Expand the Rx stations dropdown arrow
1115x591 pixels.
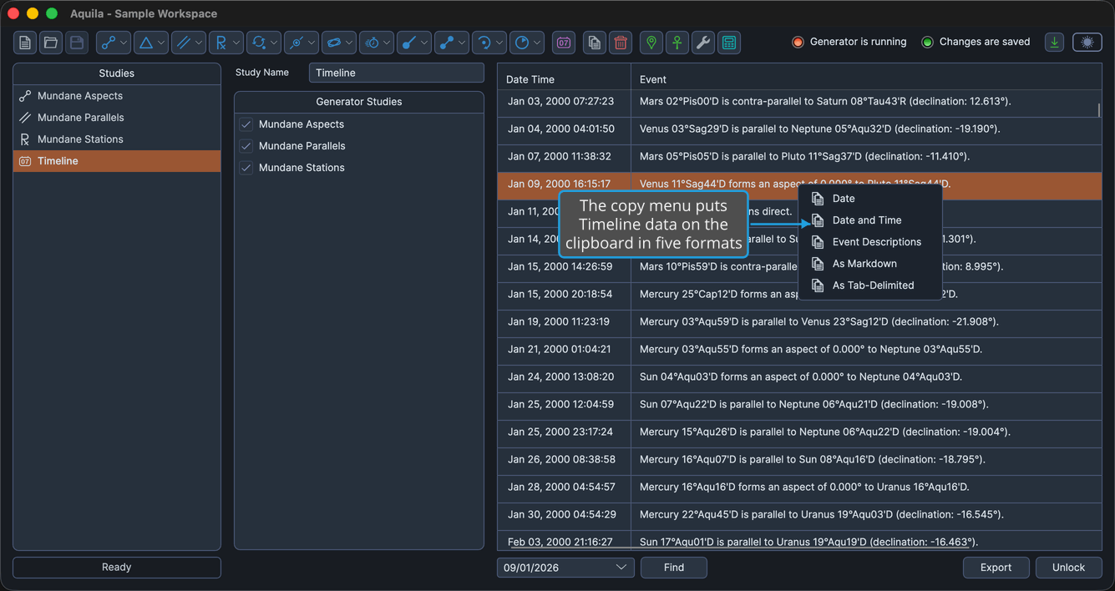click(236, 43)
